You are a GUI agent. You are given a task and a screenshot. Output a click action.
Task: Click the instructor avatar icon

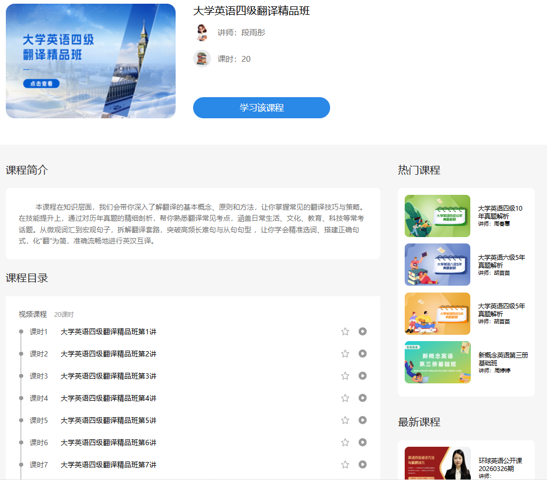click(202, 33)
